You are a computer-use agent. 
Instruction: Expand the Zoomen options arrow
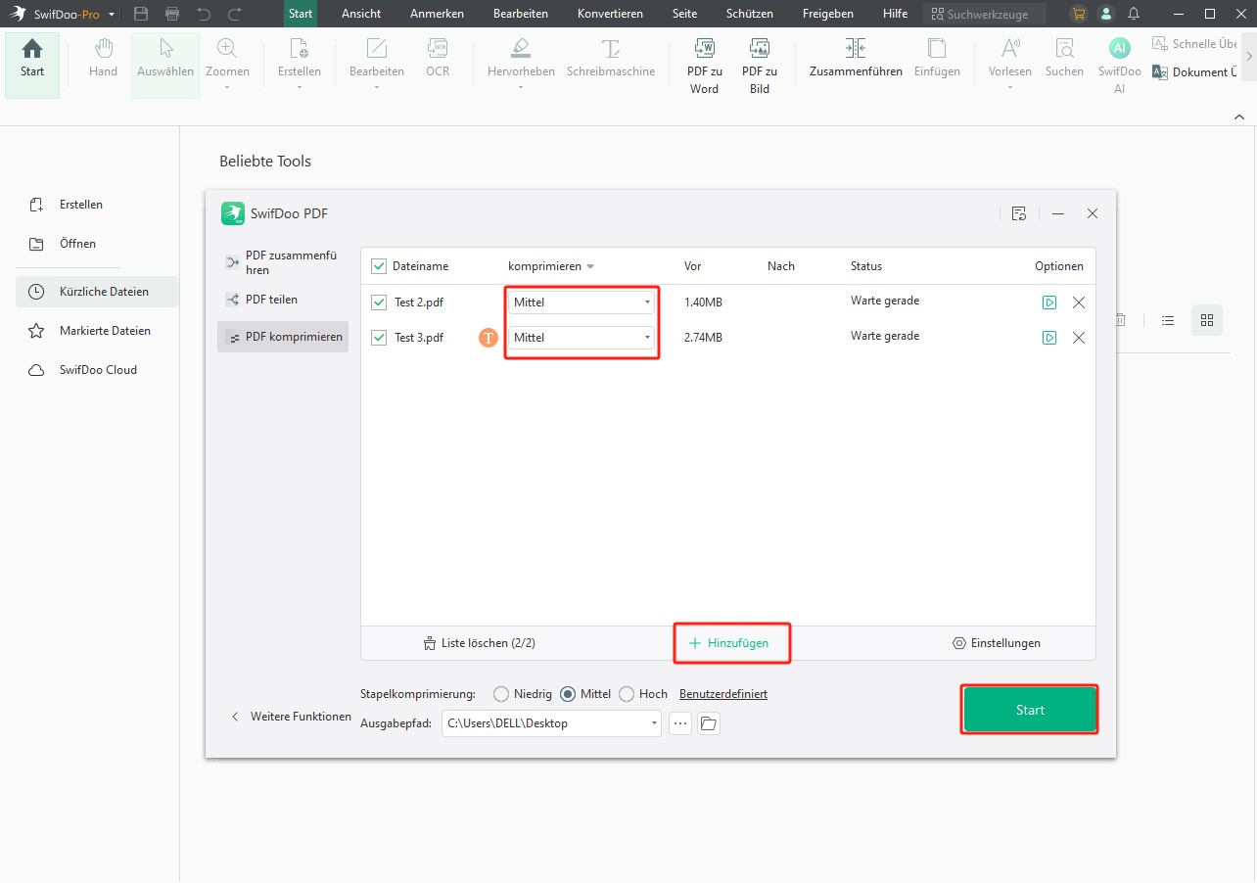pyautogui.click(x=227, y=88)
